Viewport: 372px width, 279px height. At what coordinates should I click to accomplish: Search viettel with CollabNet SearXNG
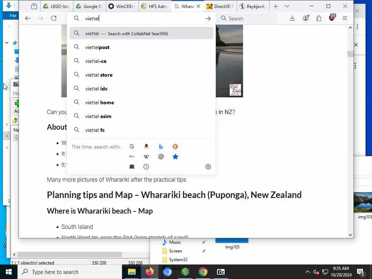point(141,33)
